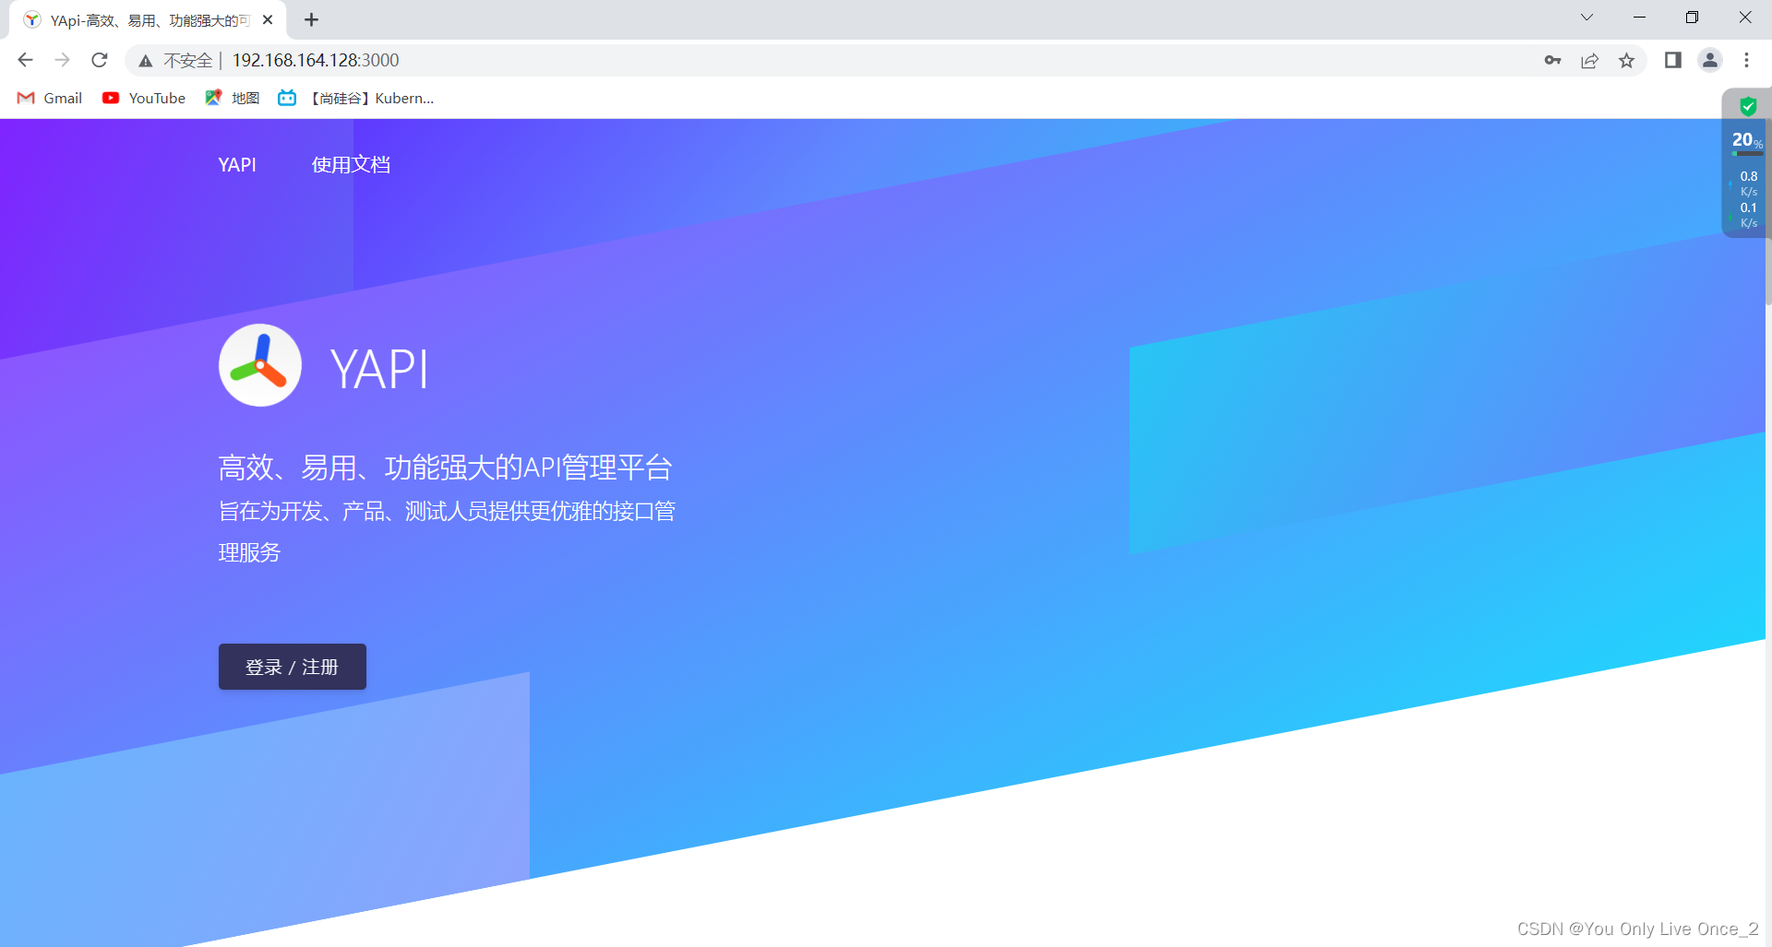Close the YApi browser tab
Image resolution: width=1772 pixels, height=947 pixels.
268,19
